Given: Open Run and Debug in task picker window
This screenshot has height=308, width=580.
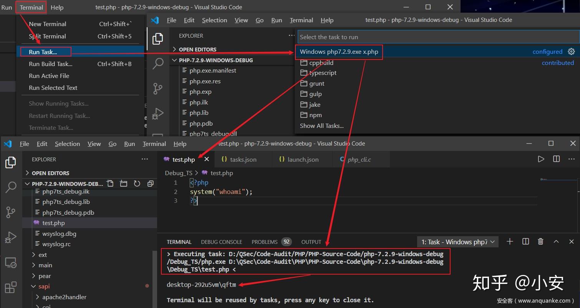Looking at the screenshot, I should (x=158, y=113).
